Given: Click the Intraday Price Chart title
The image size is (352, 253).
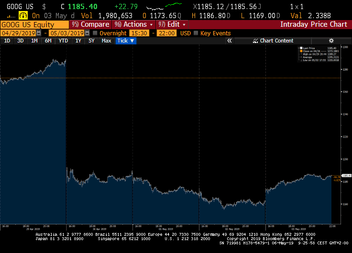Looking at the screenshot, I should [314, 24].
